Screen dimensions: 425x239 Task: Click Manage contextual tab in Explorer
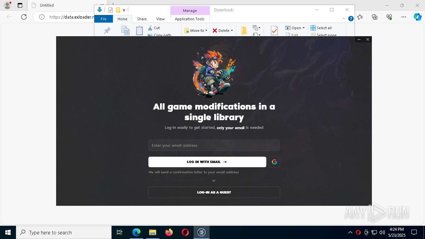pos(190,11)
